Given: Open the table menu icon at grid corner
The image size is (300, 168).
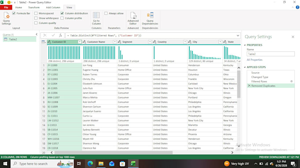Looking at the screenshot, I should tap(44, 42).
